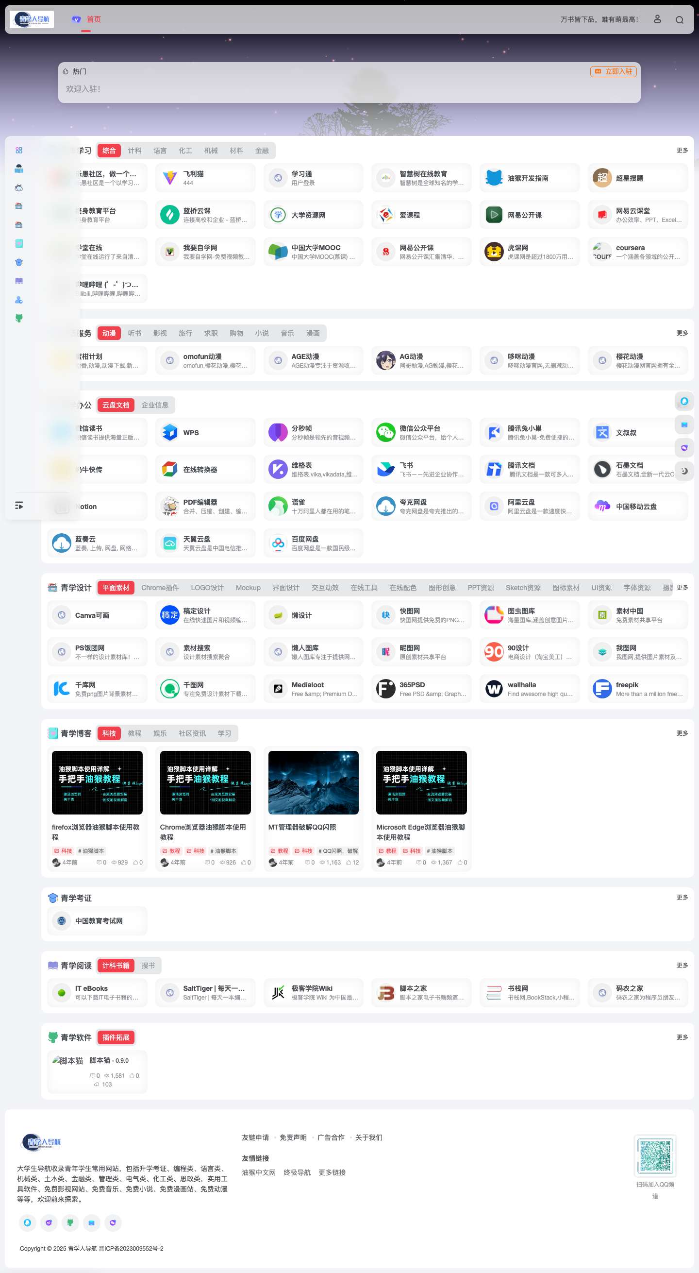
Task: Open 更多 in the 青学博客 section
Action: pos(682,733)
